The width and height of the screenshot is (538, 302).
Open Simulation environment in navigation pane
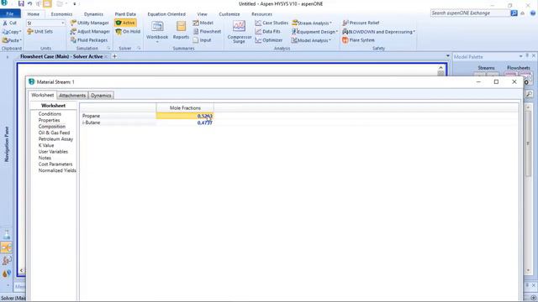(x=7, y=247)
